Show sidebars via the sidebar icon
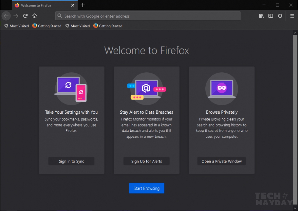Viewport: 298px width, 211px height. click(271, 16)
